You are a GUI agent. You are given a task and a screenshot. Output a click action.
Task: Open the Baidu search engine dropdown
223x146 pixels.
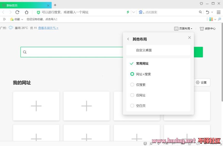coord(142,12)
